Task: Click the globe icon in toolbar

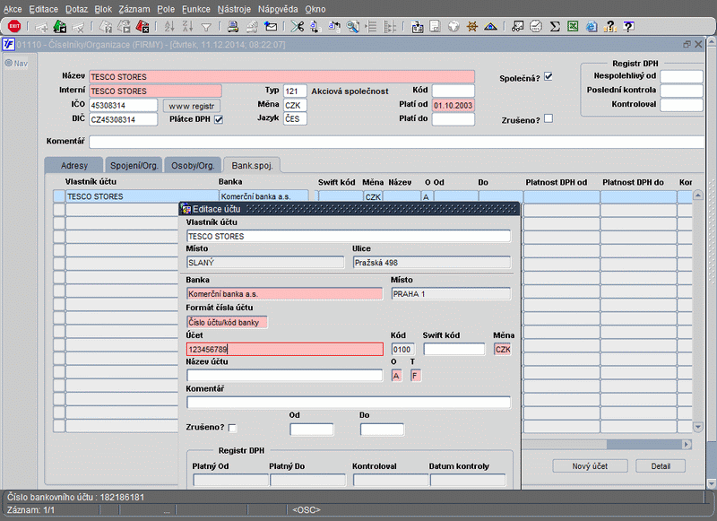Action: pos(454,27)
